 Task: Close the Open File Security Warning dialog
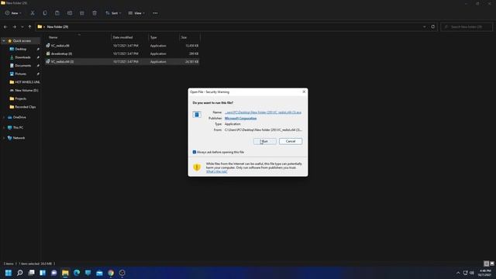[304, 91]
